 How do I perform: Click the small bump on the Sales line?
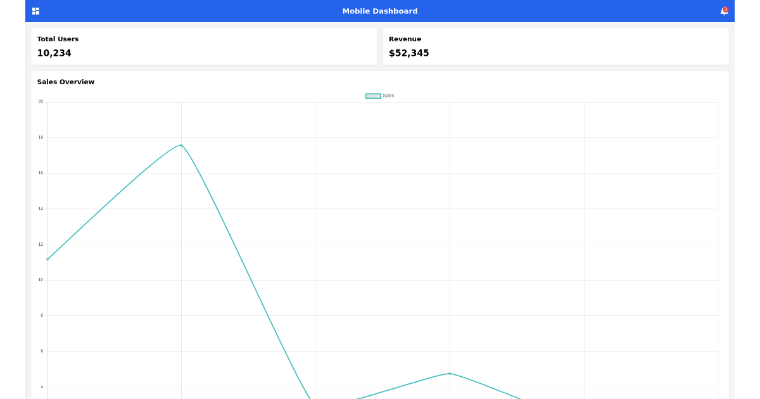click(x=449, y=374)
